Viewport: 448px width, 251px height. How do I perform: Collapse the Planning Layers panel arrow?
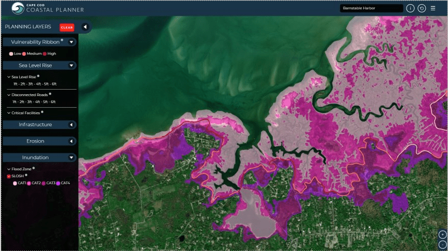tap(85, 27)
